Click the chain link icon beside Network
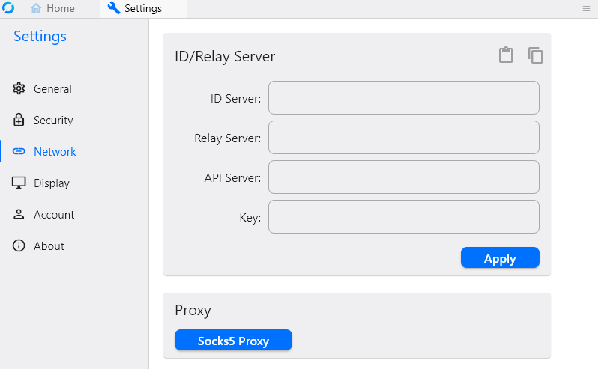Screen dimensions: 598x369 (x=19, y=152)
